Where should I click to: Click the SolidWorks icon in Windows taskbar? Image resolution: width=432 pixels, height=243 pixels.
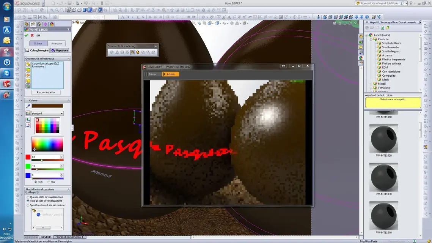6,84
